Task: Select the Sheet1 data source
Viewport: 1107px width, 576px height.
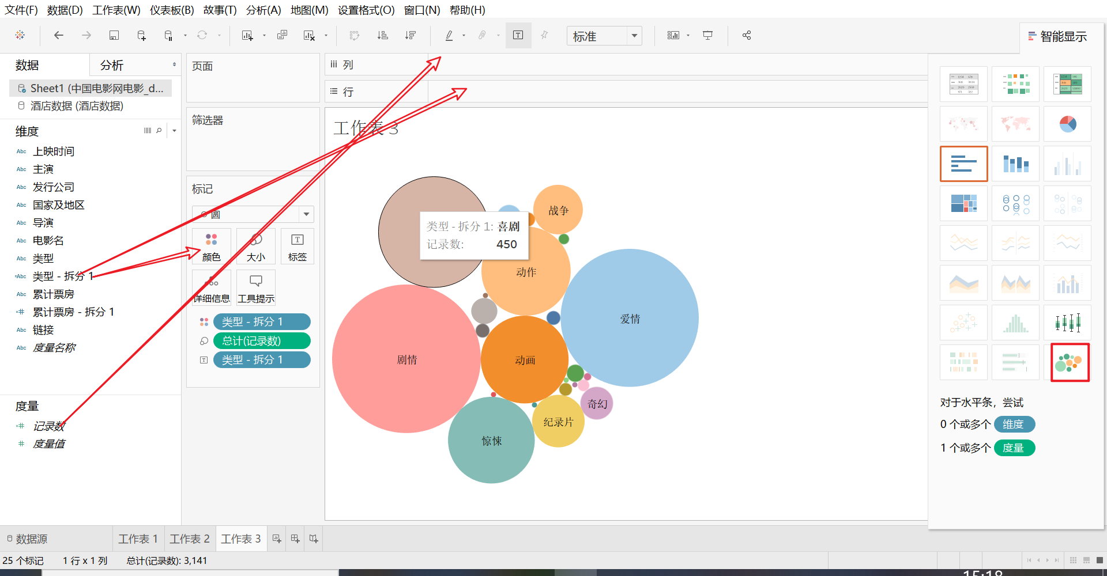Action: pos(91,88)
